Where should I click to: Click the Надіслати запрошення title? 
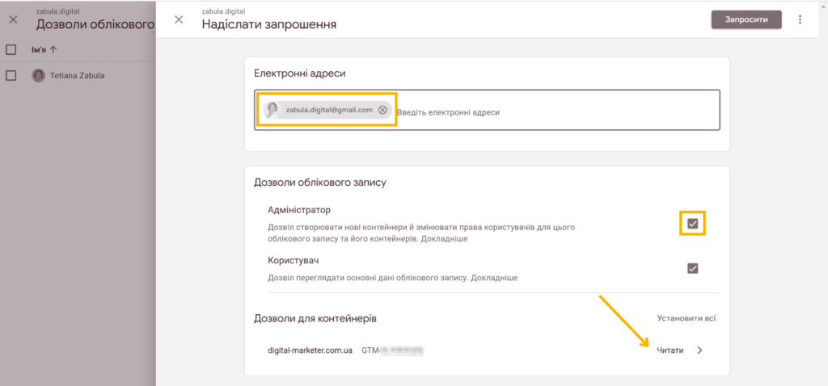coord(269,24)
